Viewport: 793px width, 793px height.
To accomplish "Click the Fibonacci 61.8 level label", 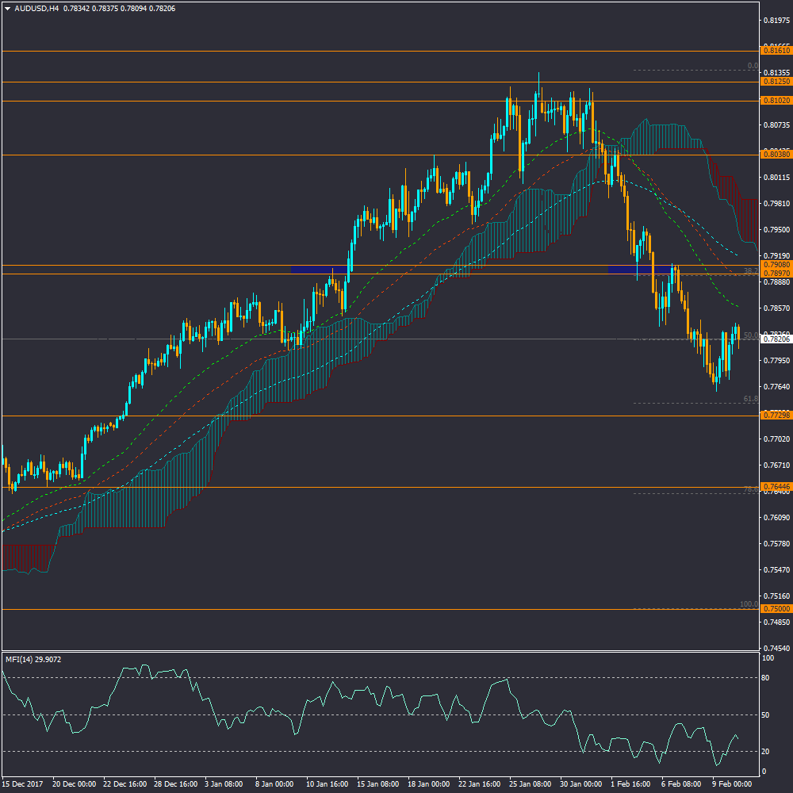I will point(750,399).
